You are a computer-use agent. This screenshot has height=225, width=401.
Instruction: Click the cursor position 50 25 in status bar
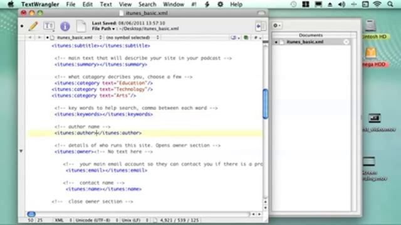coord(35,220)
